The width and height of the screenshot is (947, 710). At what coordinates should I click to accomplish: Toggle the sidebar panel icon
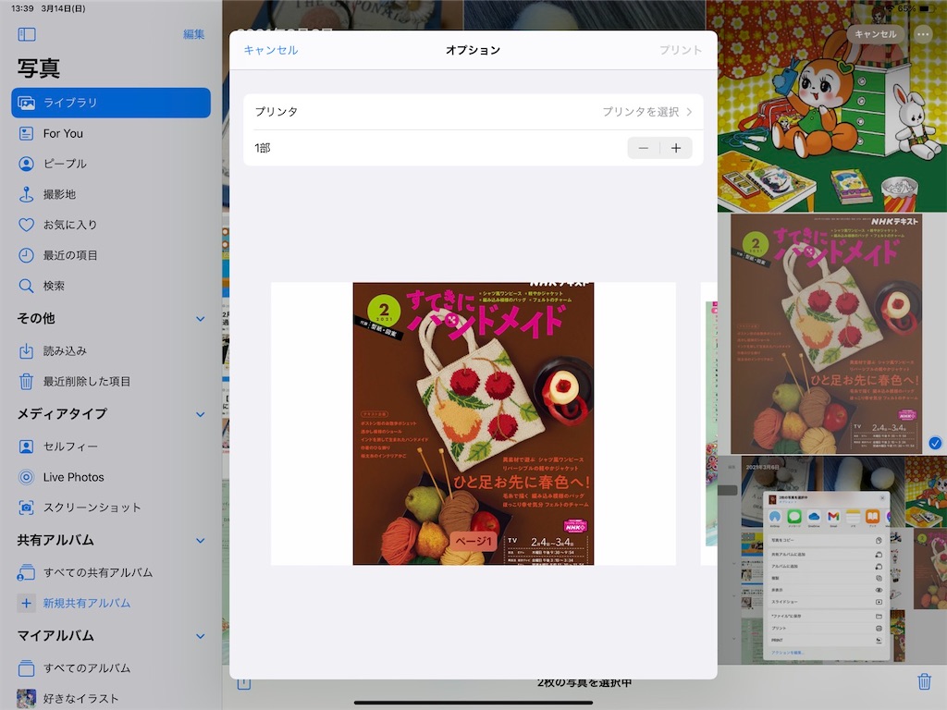tap(27, 34)
